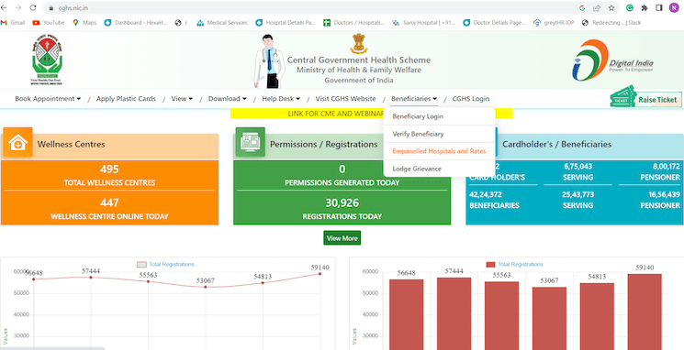The image size is (684, 350).
Task: Expand the Book Appointment dropdown
Action: pos(48,99)
